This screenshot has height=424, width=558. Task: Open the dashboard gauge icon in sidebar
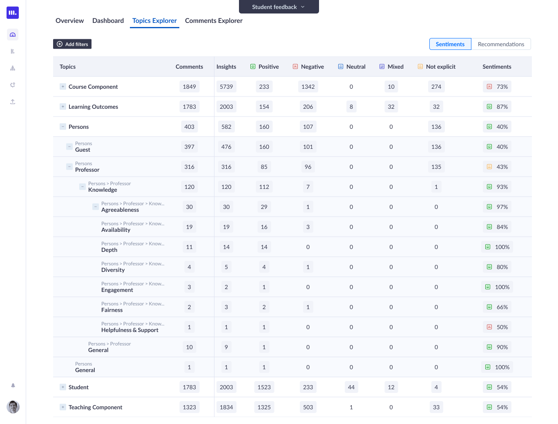coord(13,35)
